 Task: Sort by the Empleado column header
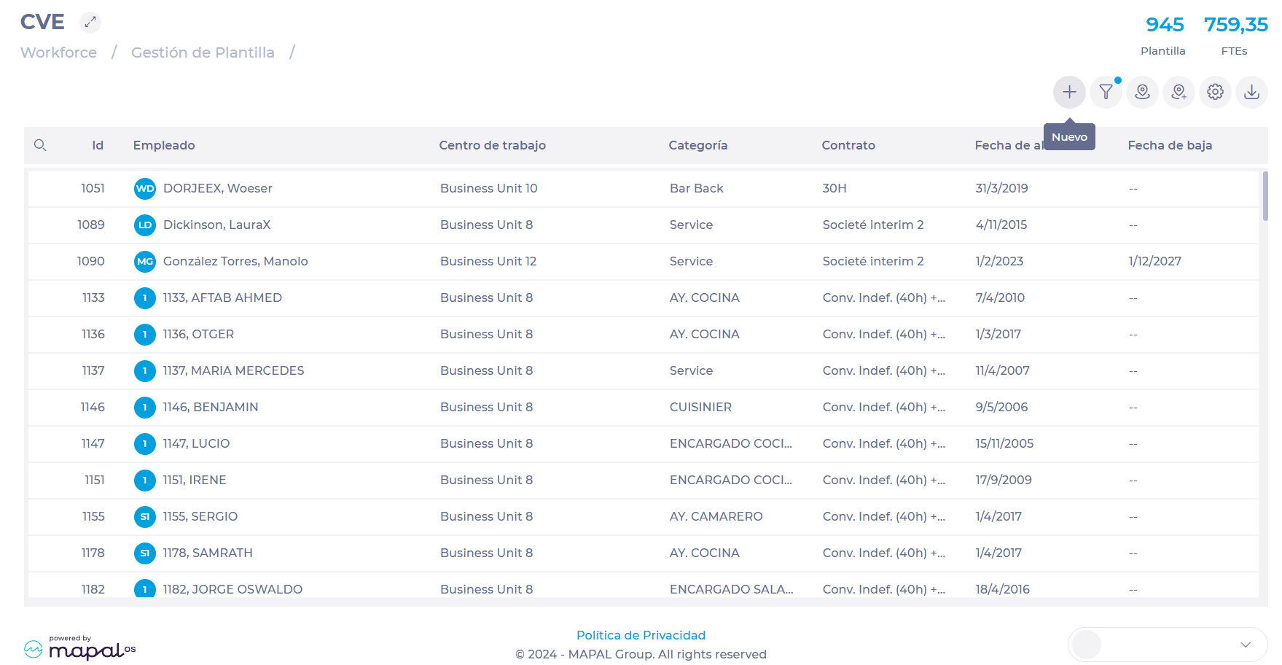click(164, 146)
